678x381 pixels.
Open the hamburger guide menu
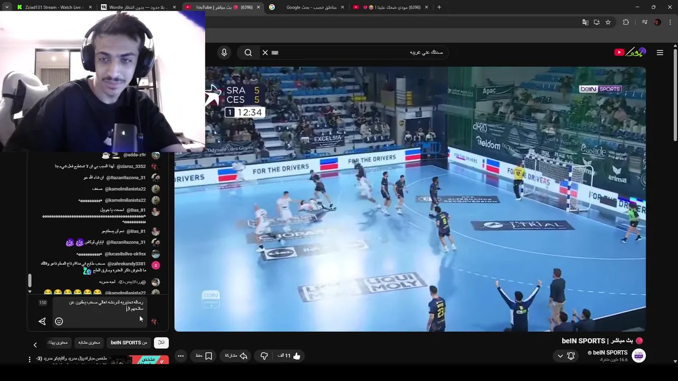(x=660, y=52)
